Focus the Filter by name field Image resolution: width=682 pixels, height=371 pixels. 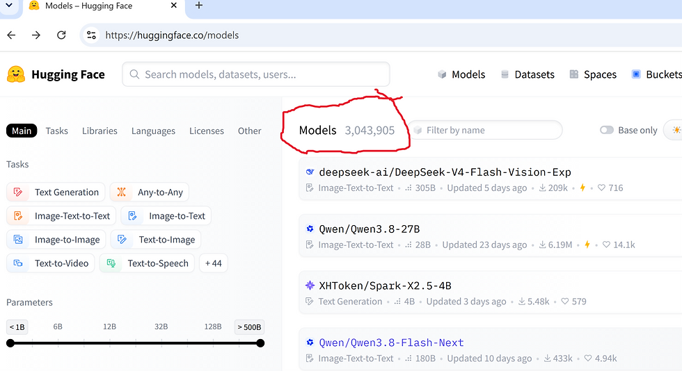[484, 131]
